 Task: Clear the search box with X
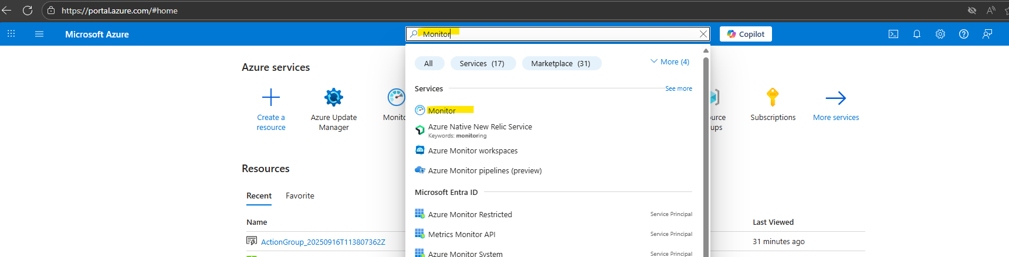pos(703,34)
